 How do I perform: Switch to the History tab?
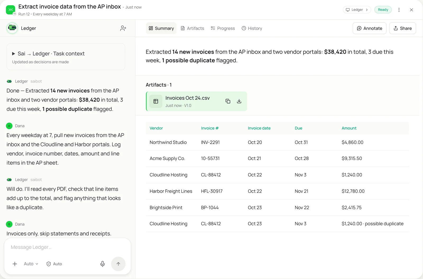[x=252, y=28]
